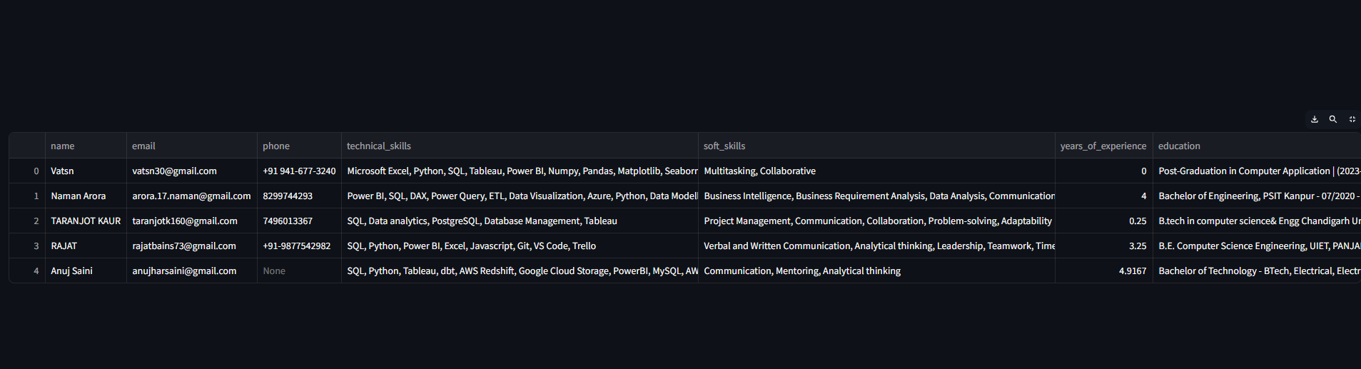Select Communication, Mentoring, Analytical thinking cell
This screenshot has height=369, width=1361.
tap(876, 271)
